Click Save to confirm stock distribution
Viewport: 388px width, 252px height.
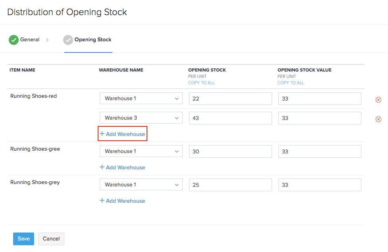[x=23, y=239]
